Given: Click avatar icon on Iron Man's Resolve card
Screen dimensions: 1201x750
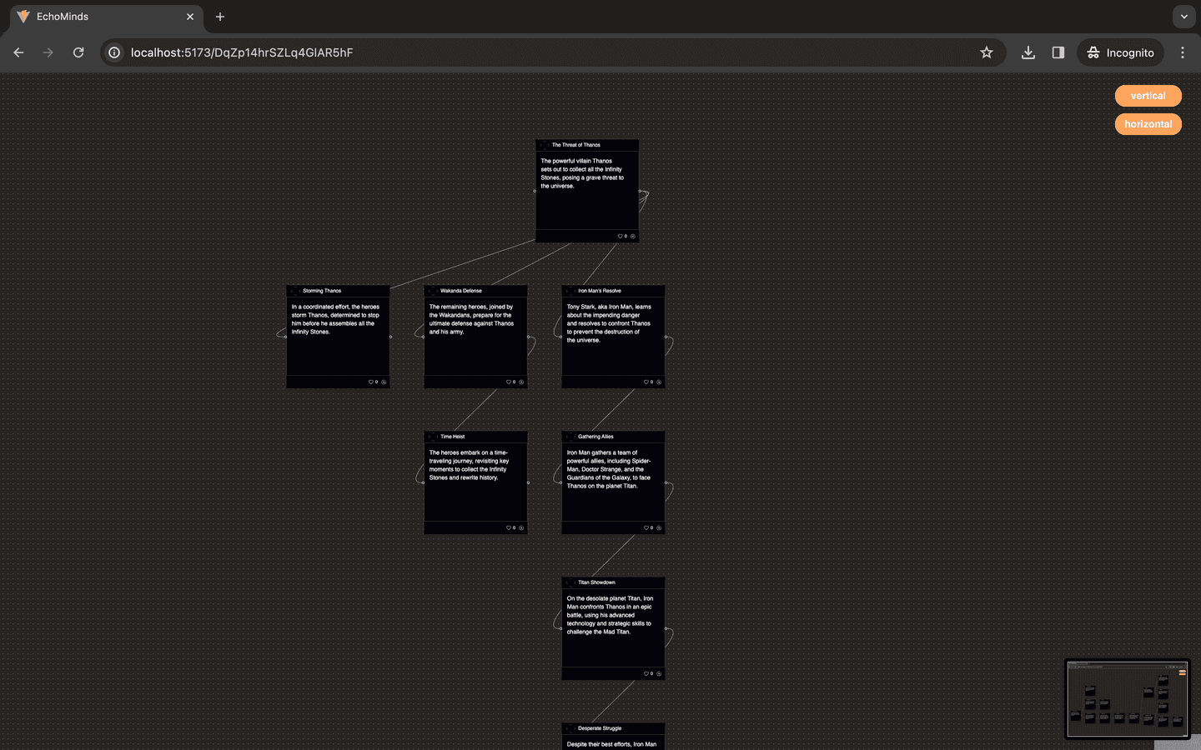Looking at the screenshot, I should (x=570, y=291).
